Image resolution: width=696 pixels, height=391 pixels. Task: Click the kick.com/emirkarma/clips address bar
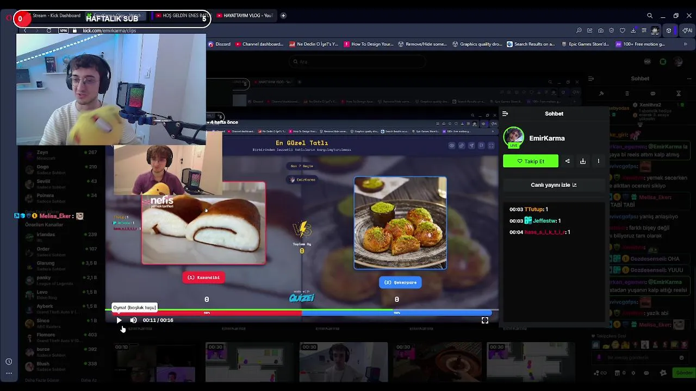[x=109, y=30]
